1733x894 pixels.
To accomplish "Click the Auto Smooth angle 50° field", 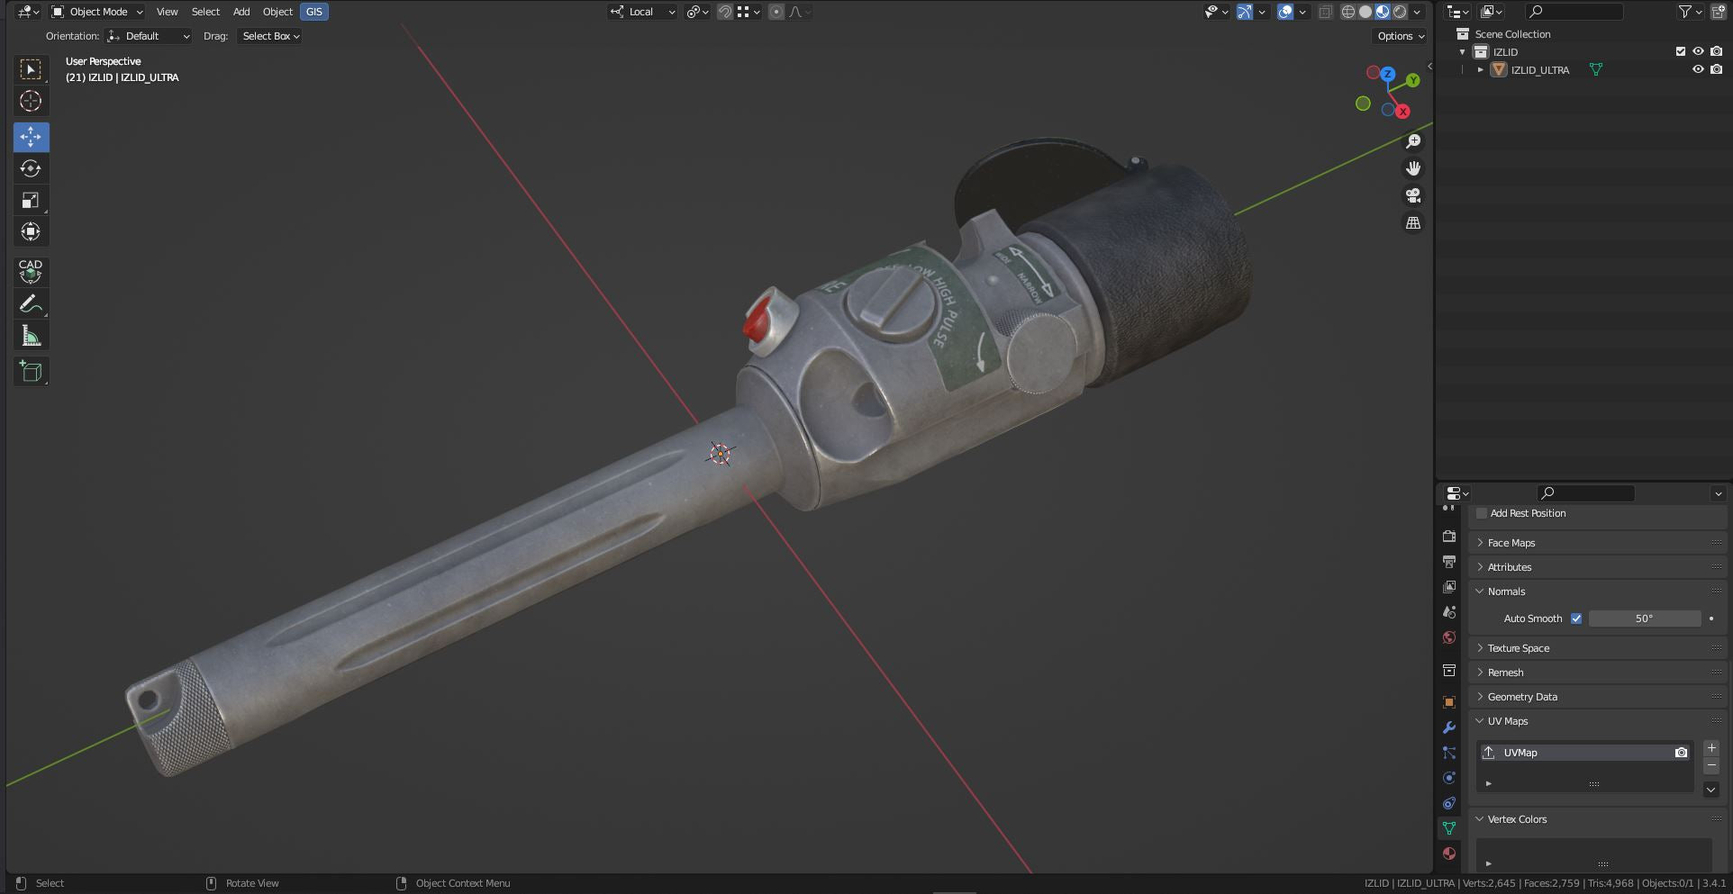I will coord(1644,619).
